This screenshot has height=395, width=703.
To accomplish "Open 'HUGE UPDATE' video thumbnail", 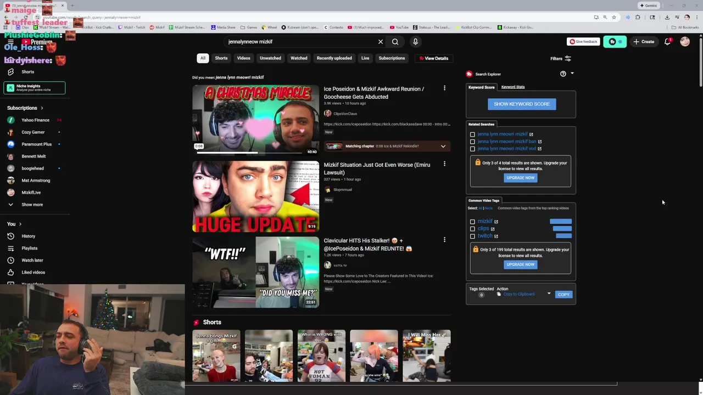I will [255, 196].
